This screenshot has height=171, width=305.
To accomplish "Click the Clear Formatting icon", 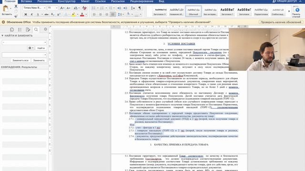I will pyautogui.click(x=84, y=8).
